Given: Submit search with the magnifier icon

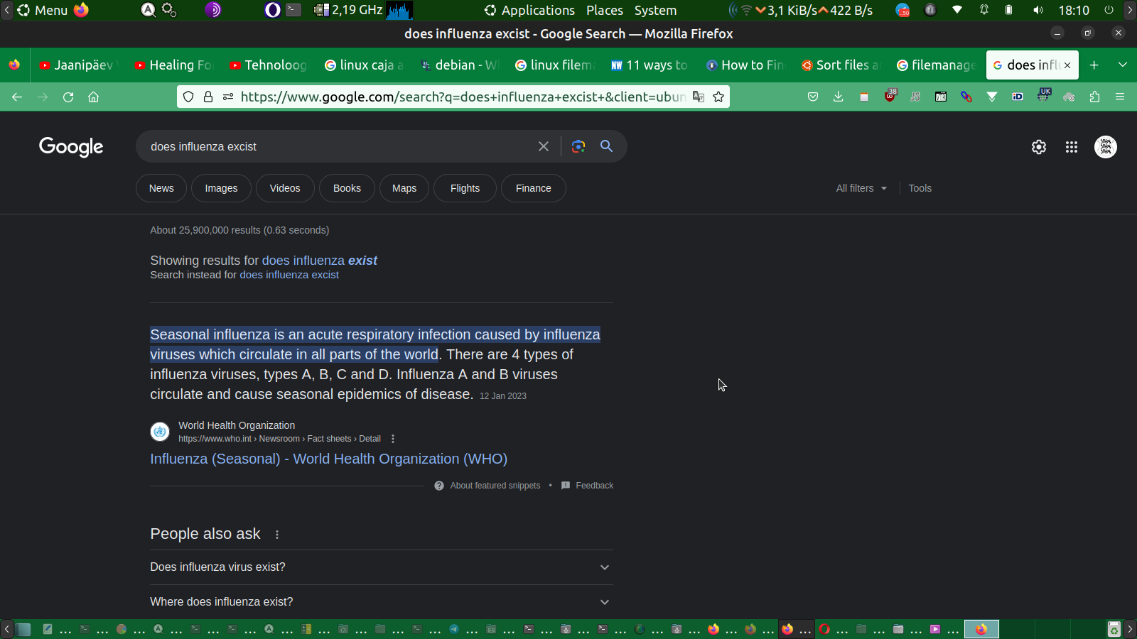Looking at the screenshot, I should [606, 146].
